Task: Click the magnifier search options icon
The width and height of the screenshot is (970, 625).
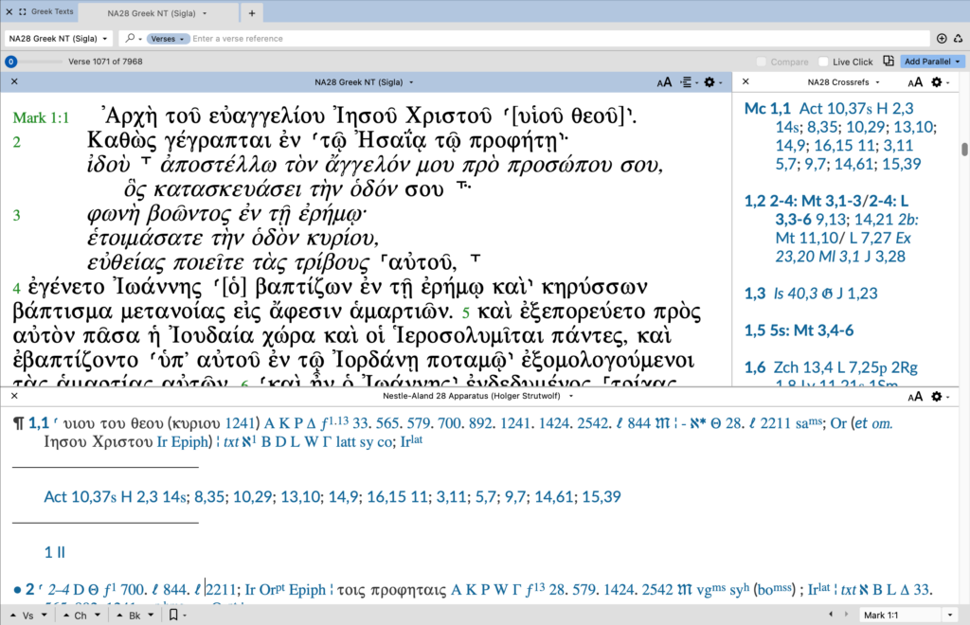Action: click(x=131, y=38)
